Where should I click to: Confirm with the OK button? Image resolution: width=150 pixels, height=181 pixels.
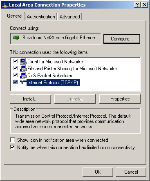pos(98,172)
